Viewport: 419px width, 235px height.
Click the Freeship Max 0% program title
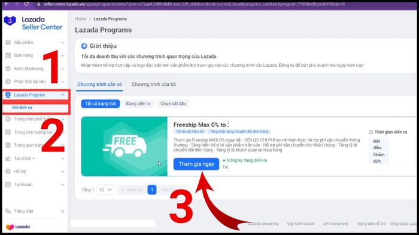pyautogui.click(x=201, y=125)
